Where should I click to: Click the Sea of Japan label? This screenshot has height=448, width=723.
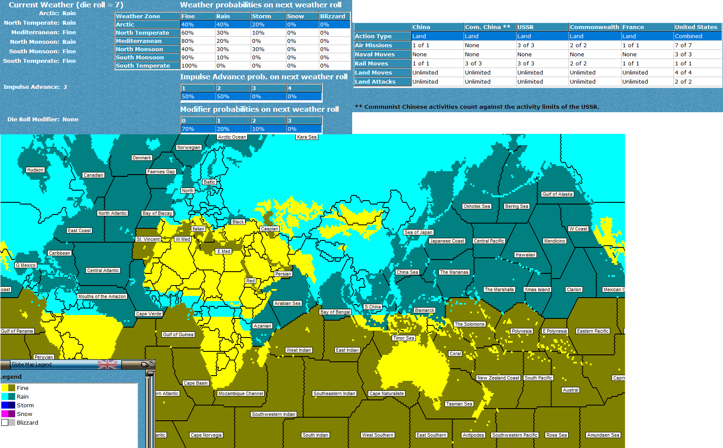419,232
